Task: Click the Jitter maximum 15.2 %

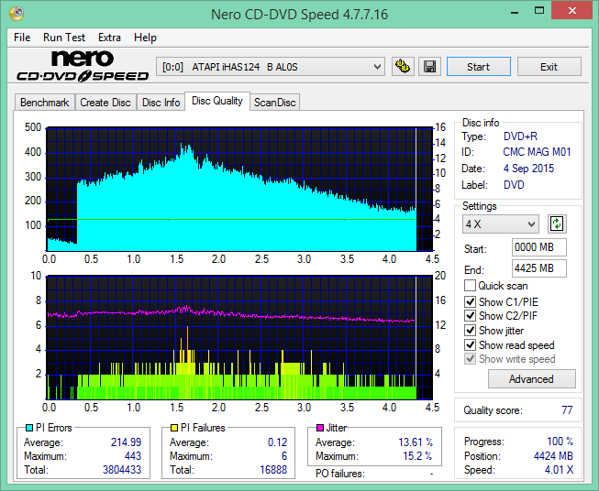Action: pyautogui.click(x=418, y=456)
